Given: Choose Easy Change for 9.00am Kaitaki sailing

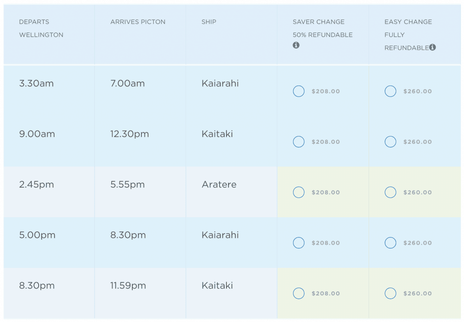Looking at the screenshot, I should point(390,142).
